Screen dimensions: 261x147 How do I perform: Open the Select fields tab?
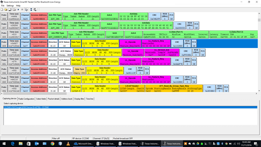tap(41, 99)
